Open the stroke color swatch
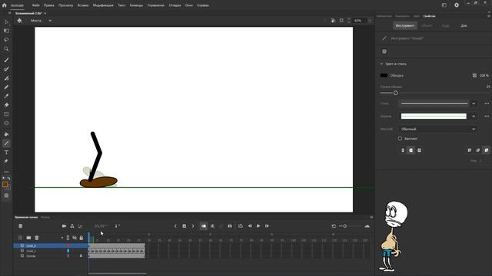492x276 pixels. pos(384,75)
